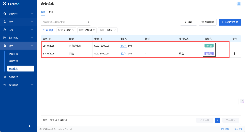Expand the 房源管理 sidebar menu

[x=18, y=14]
